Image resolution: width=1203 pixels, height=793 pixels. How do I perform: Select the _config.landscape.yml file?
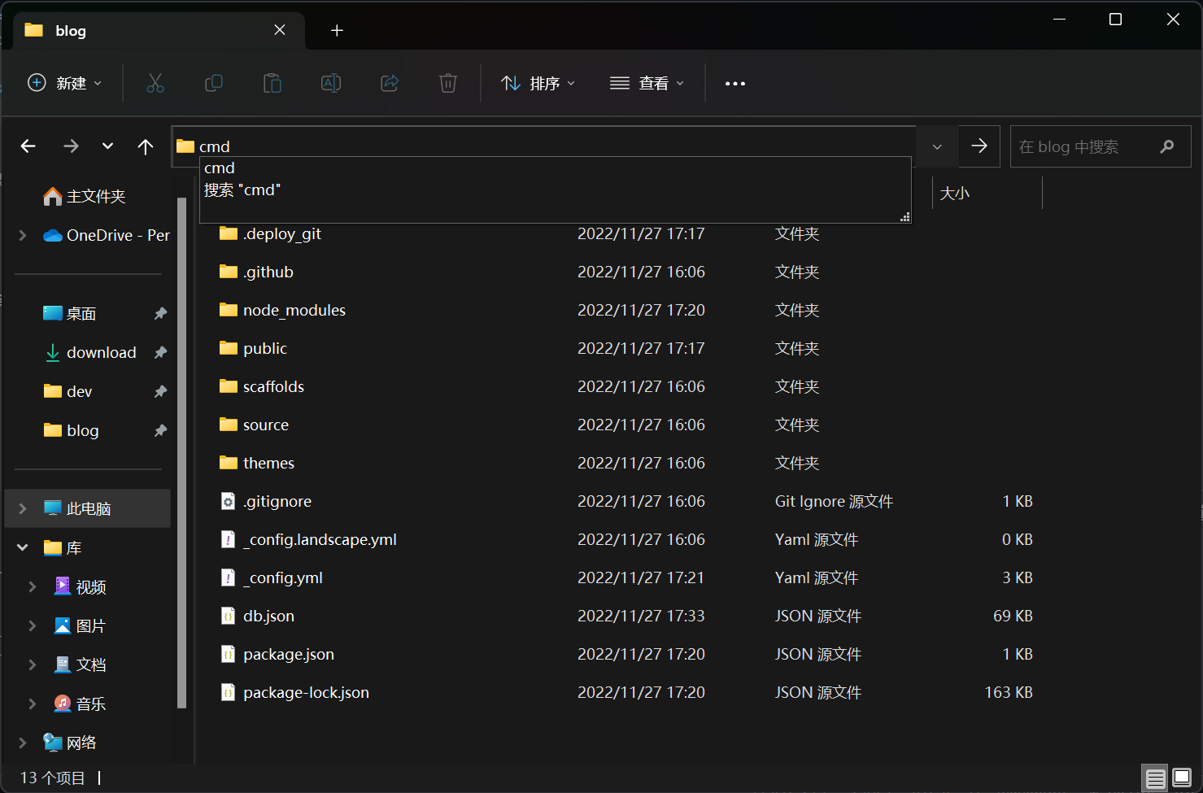click(x=320, y=539)
